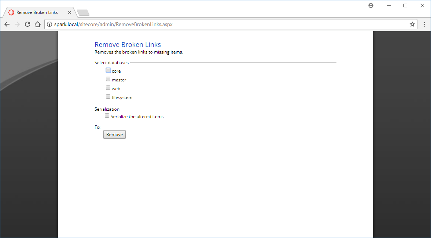Enable Serialize the altered items
The height and width of the screenshot is (238, 431).
(107, 116)
